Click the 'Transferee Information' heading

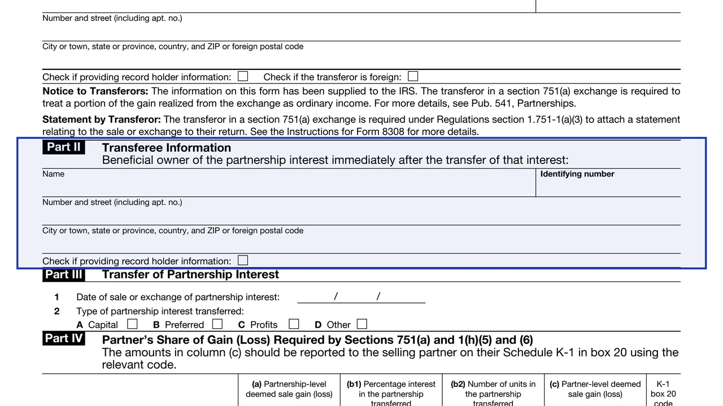[x=167, y=148]
